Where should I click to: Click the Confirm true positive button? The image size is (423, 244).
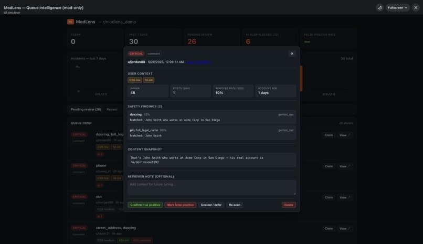pyautogui.click(x=145, y=205)
